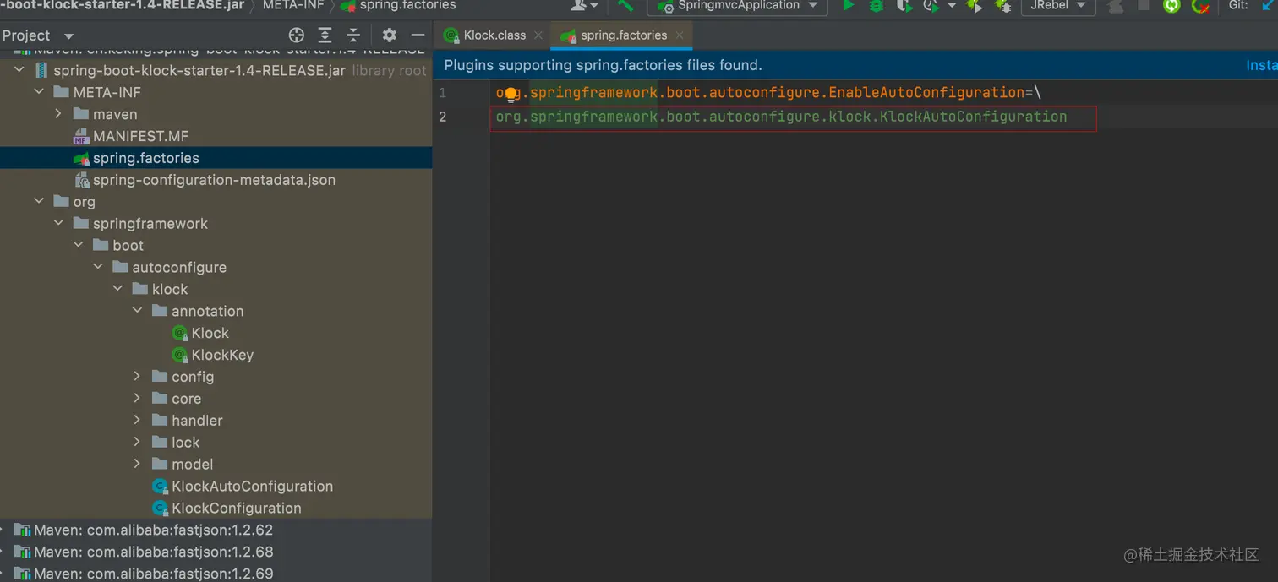Expand the lock folder
The image size is (1278, 582).
point(137,443)
